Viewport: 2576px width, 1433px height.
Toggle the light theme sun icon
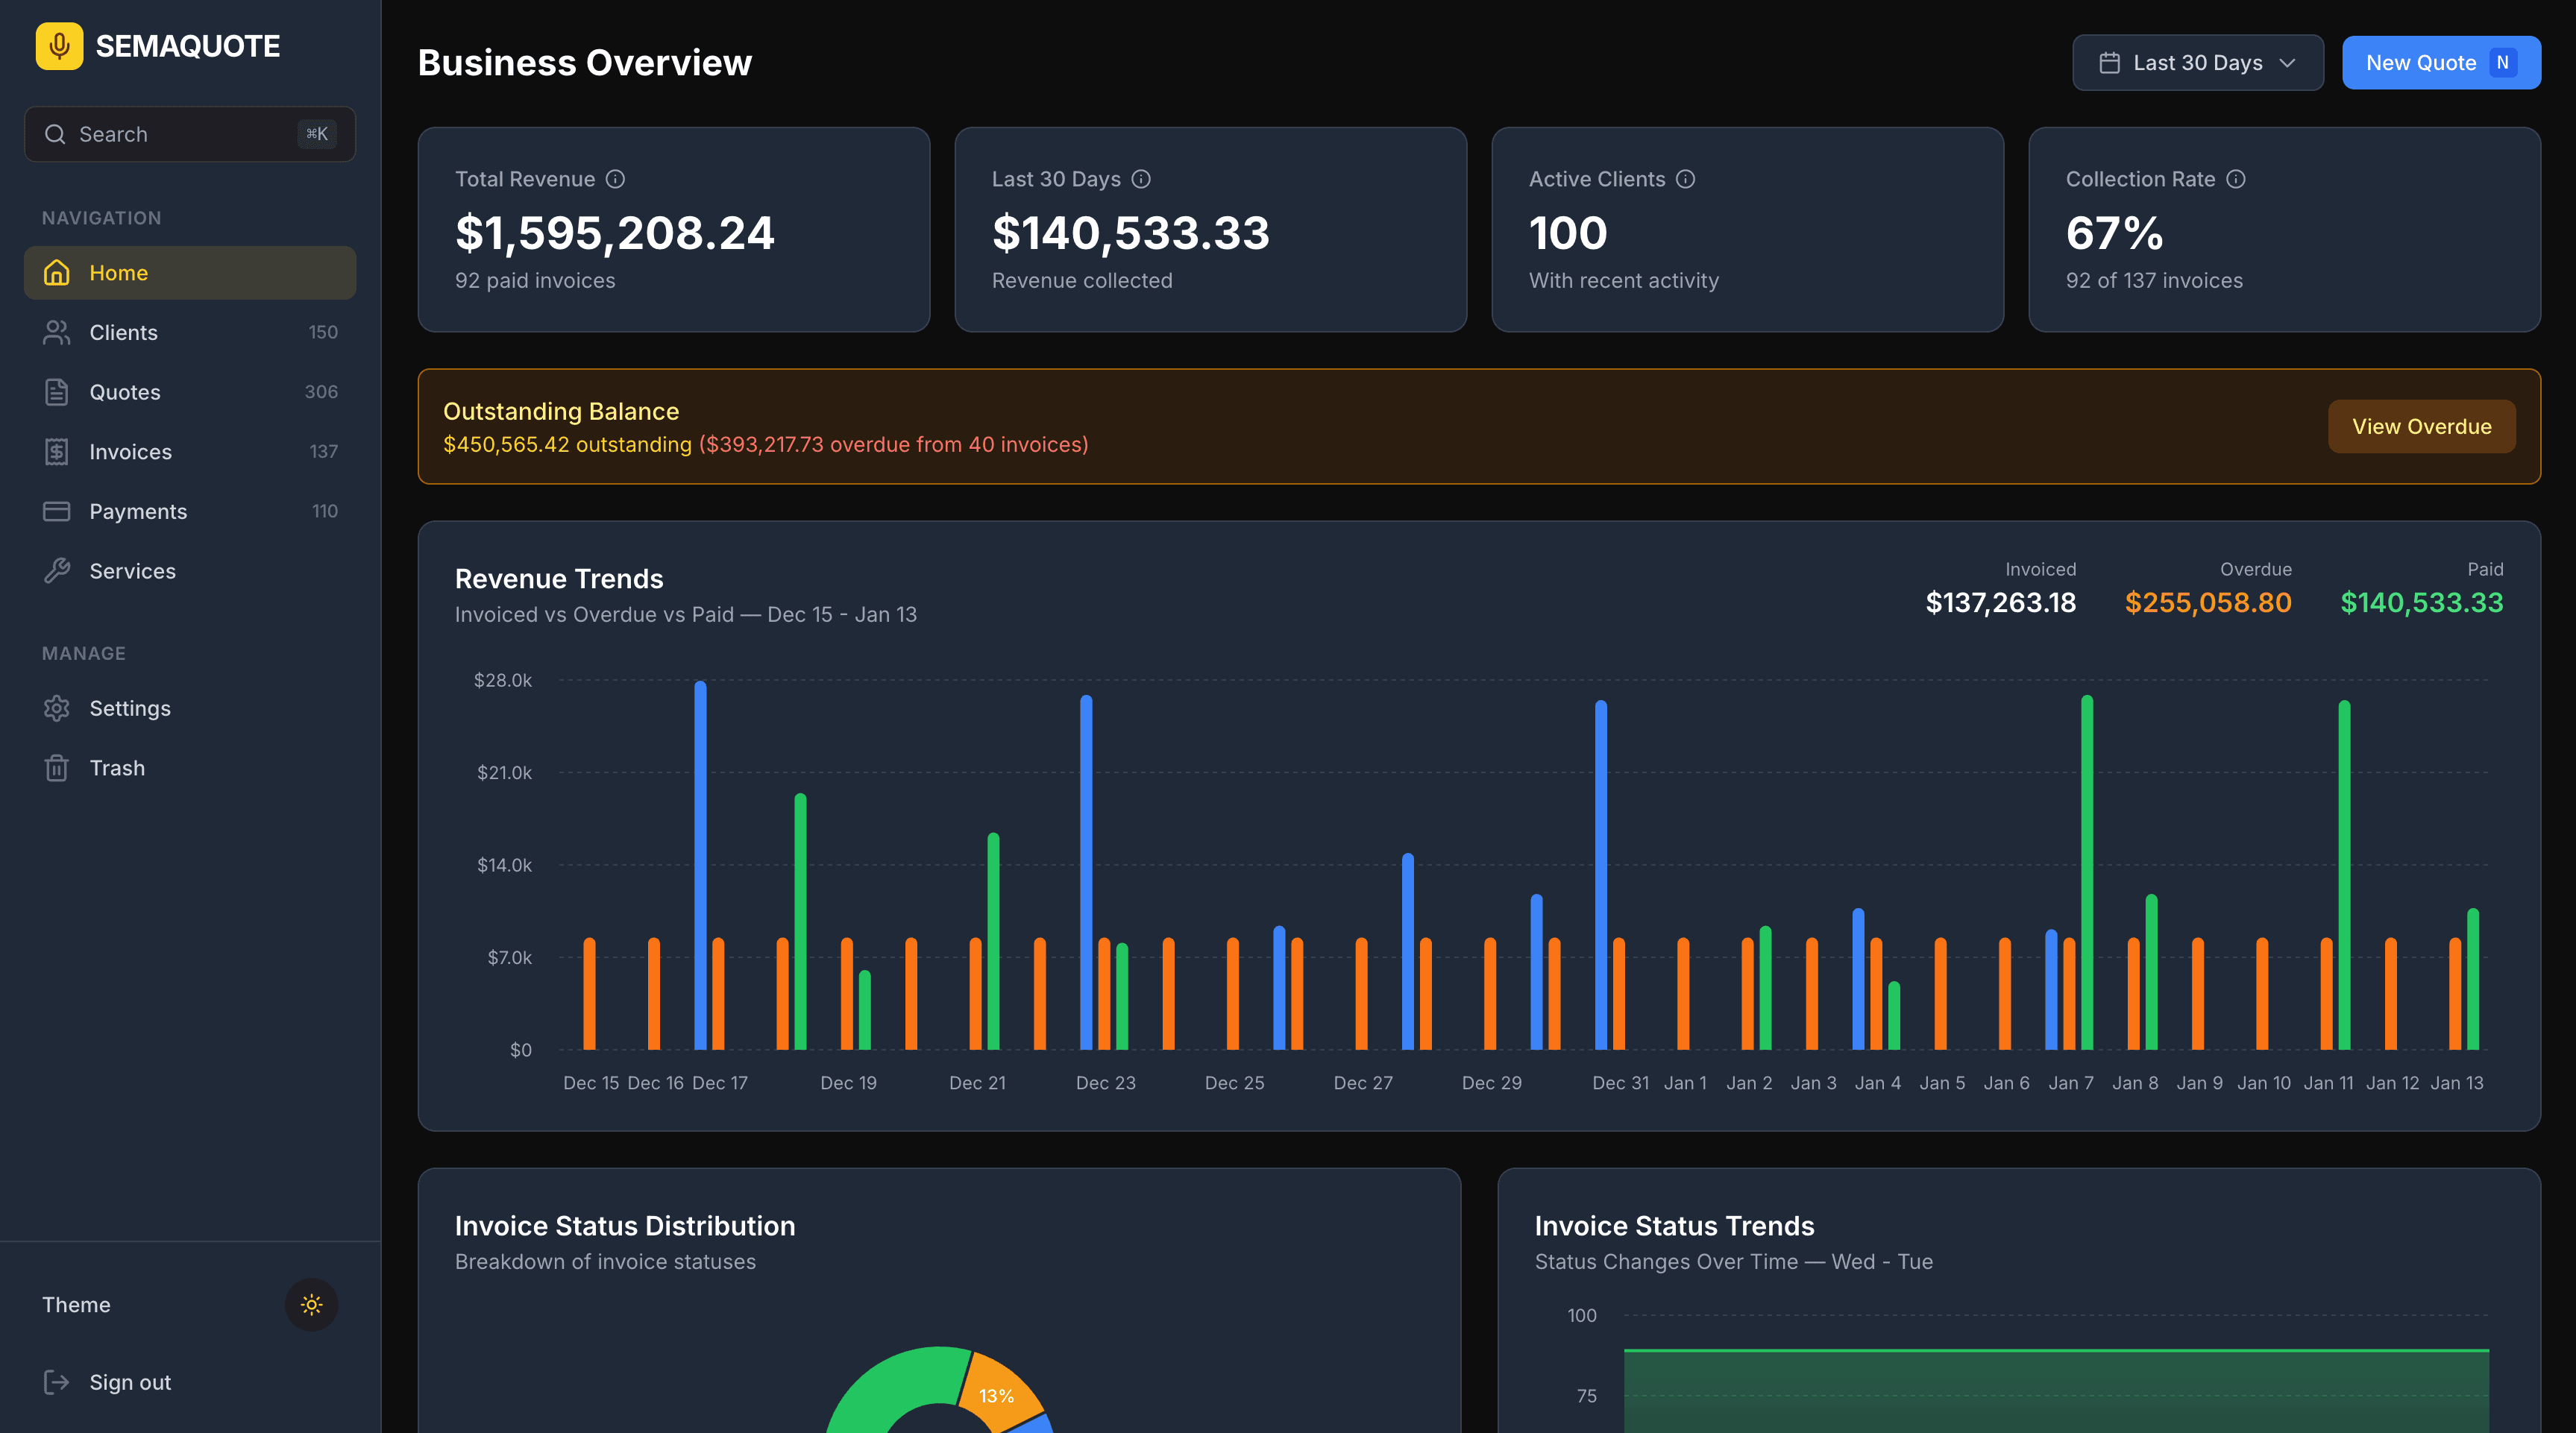pos(311,1304)
